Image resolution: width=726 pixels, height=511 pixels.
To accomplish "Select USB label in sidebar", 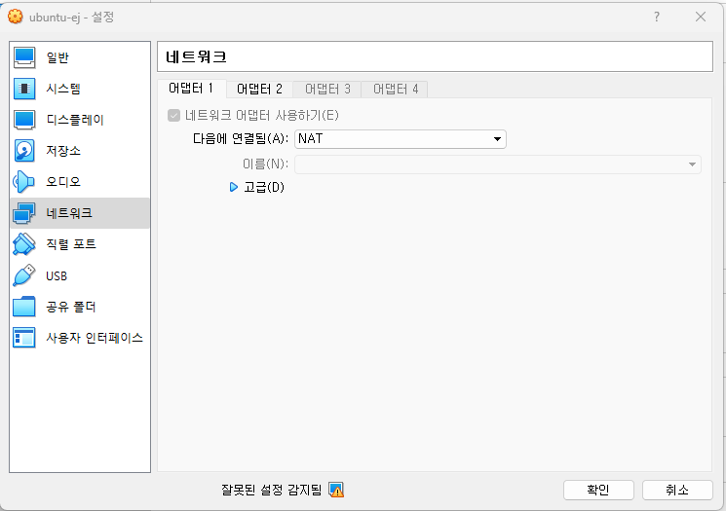I will pos(57,276).
